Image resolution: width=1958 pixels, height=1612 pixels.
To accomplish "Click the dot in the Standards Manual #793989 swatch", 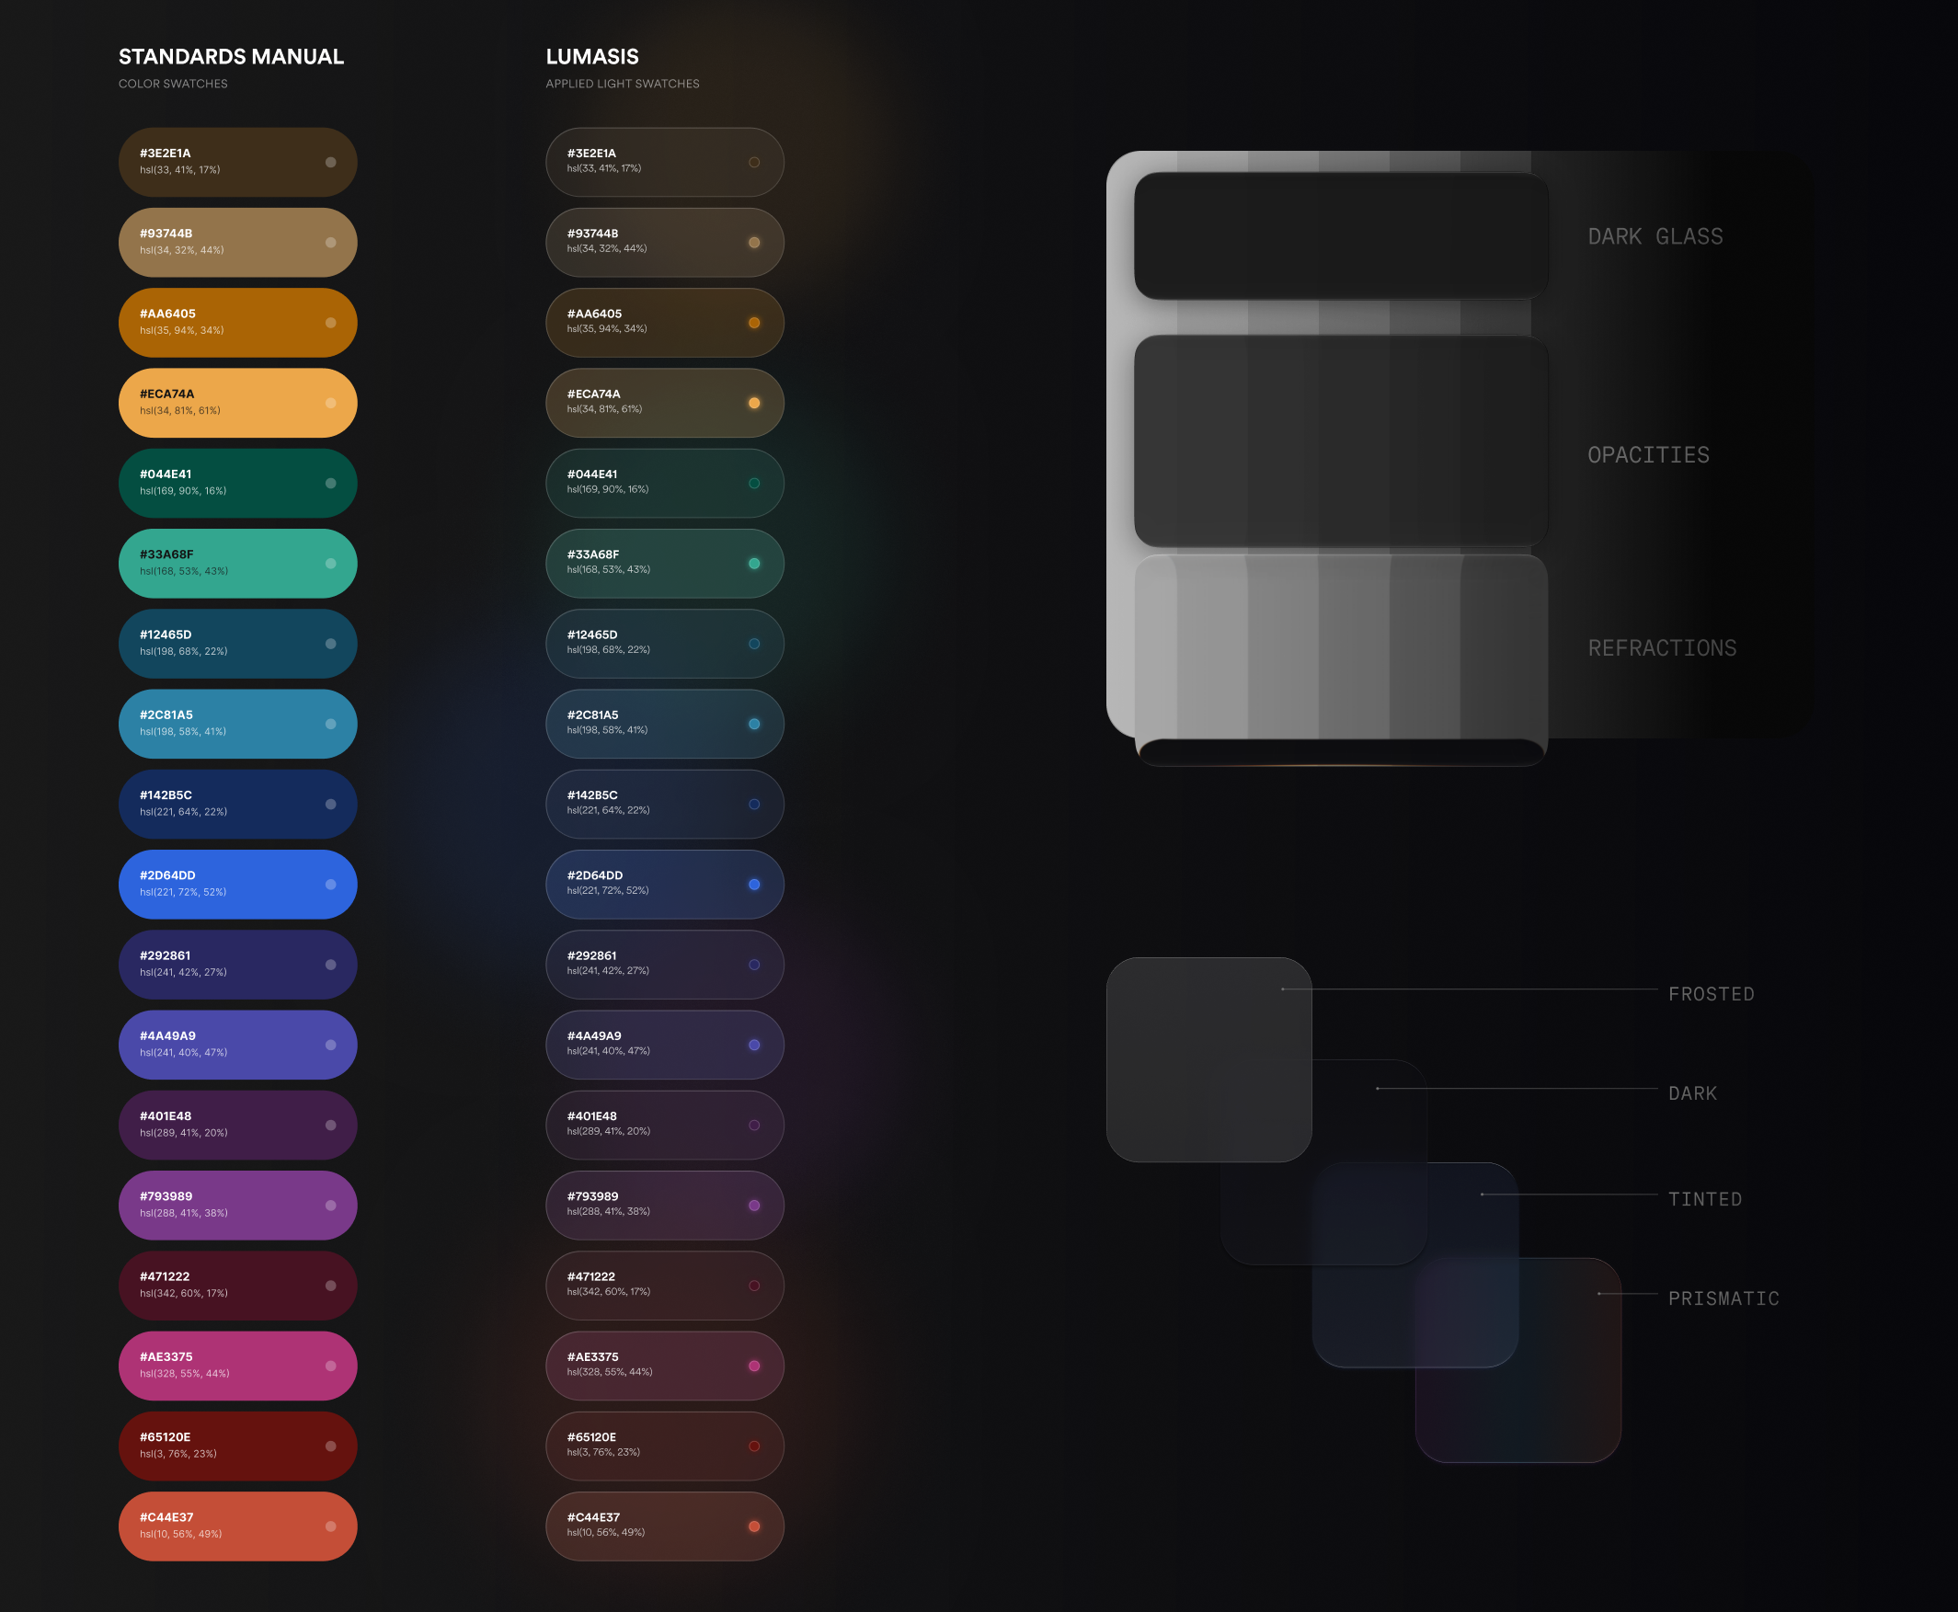I will click(331, 1206).
